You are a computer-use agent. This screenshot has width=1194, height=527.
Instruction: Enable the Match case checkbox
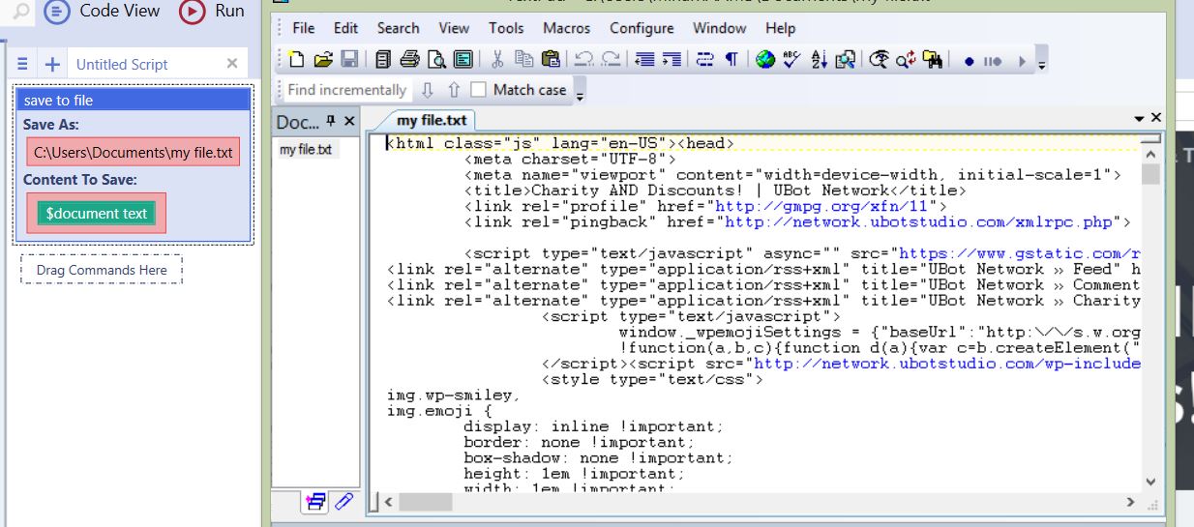click(x=478, y=90)
